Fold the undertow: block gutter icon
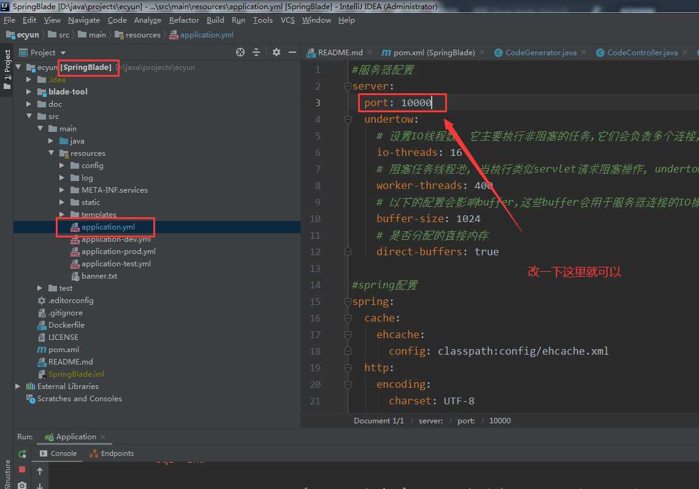 (x=348, y=119)
